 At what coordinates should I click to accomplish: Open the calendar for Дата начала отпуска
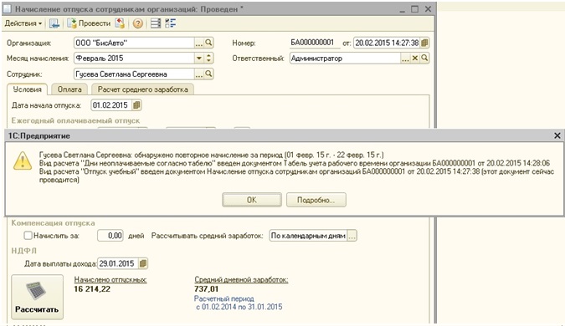pos(136,105)
